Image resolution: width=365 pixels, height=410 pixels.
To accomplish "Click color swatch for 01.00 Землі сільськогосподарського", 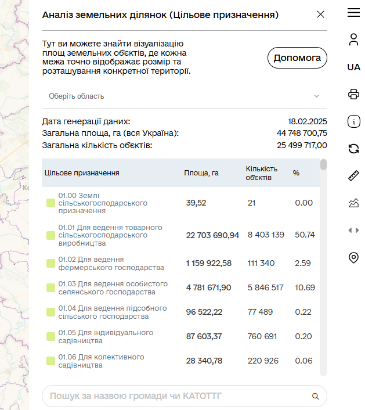I will [50, 203].
